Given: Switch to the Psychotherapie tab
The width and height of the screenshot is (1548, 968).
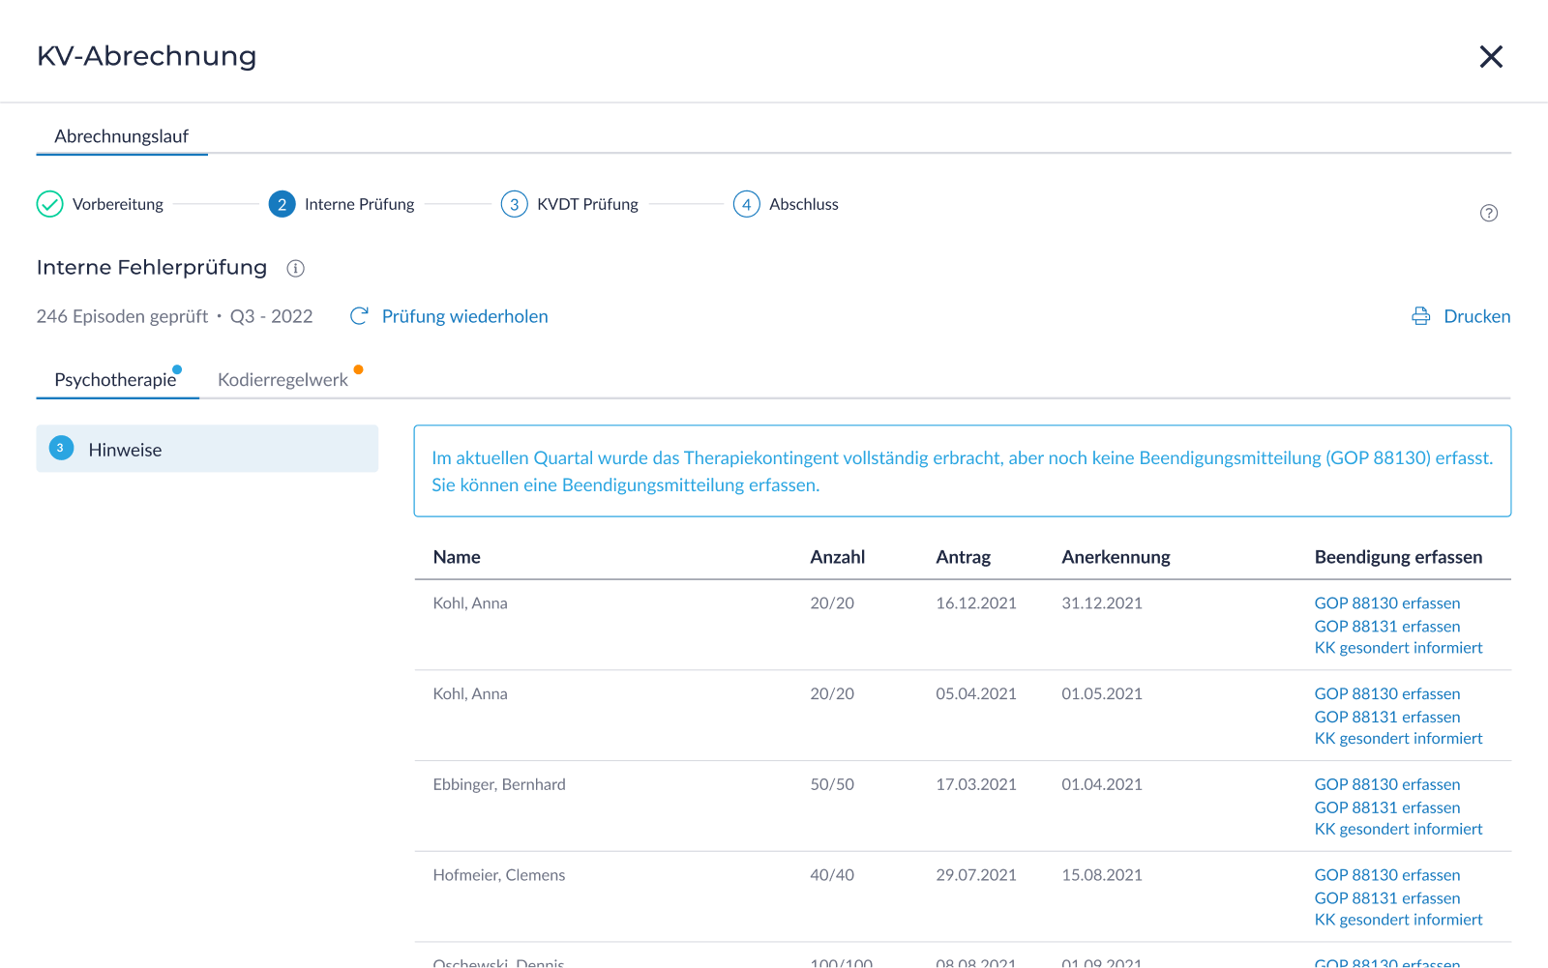Looking at the screenshot, I should [116, 380].
